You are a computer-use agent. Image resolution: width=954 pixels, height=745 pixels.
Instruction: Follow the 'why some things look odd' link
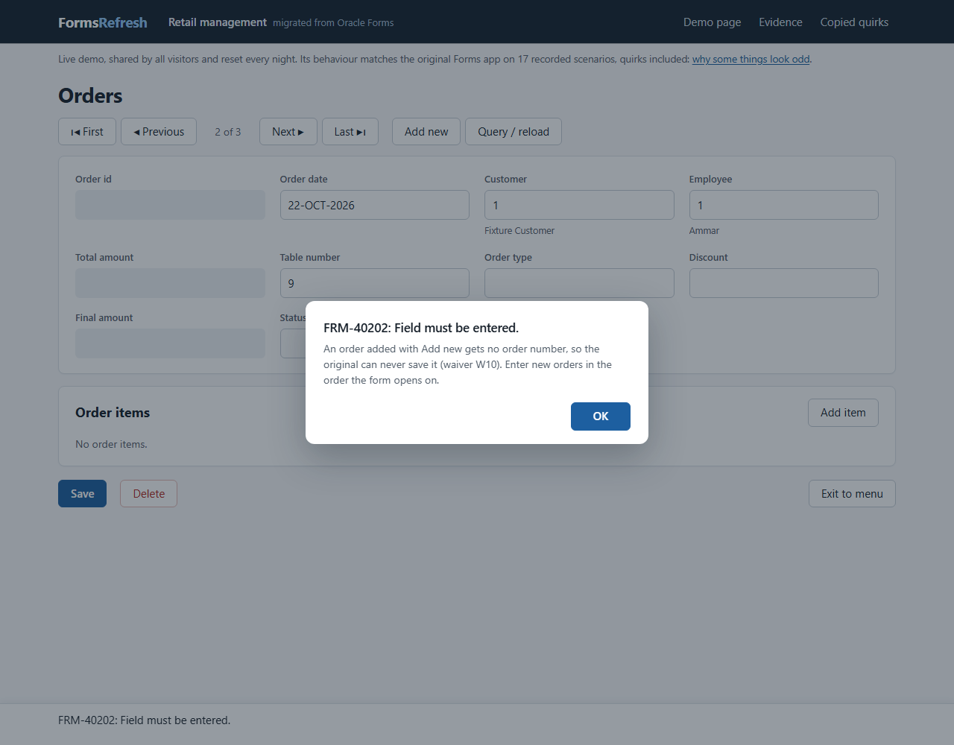coord(751,59)
